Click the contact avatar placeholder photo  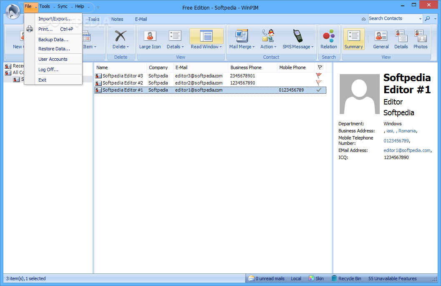pyautogui.click(x=359, y=94)
